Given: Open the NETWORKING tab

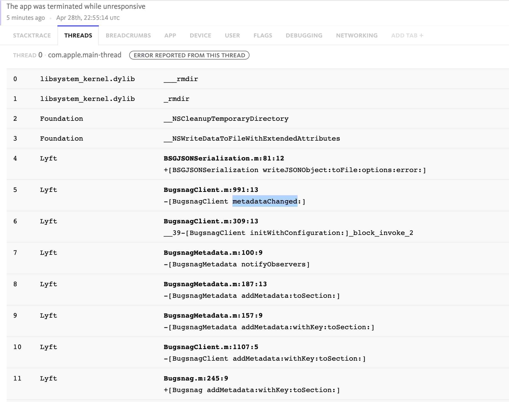Looking at the screenshot, I should [356, 35].
